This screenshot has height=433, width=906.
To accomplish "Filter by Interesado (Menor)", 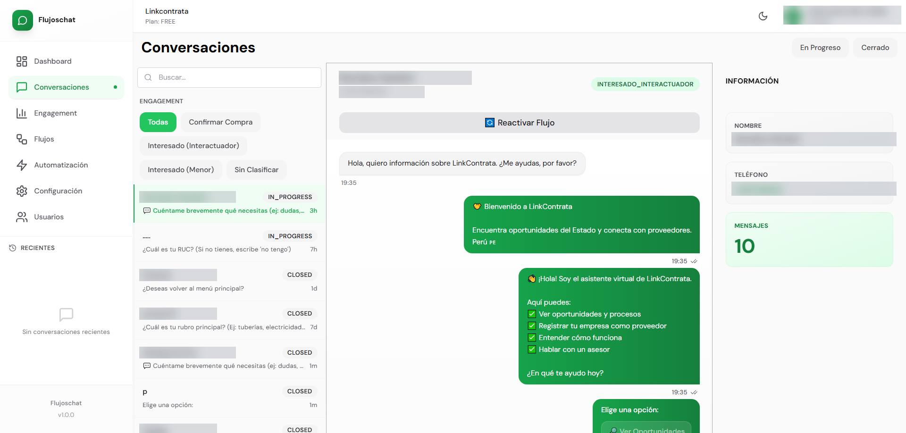I will pos(181,170).
